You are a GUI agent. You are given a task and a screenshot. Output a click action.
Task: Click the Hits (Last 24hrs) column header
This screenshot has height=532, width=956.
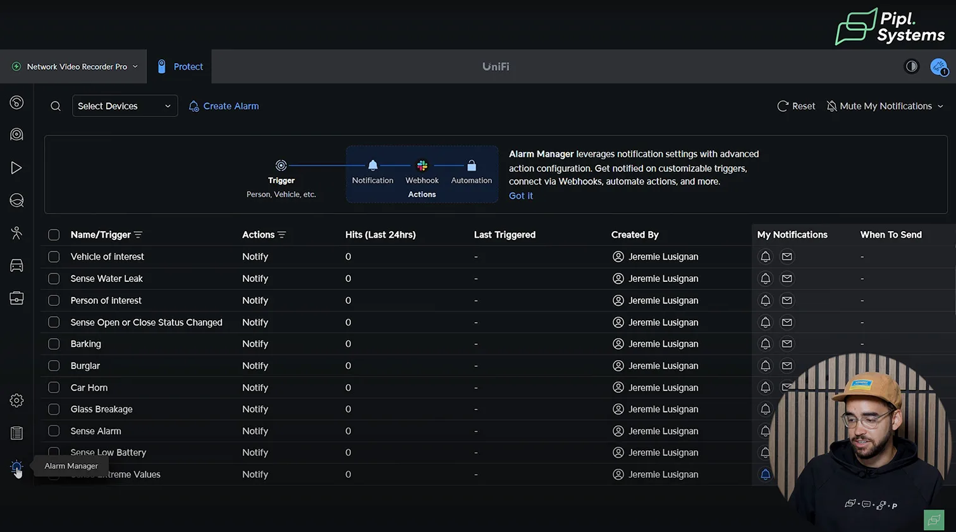click(381, 235)
